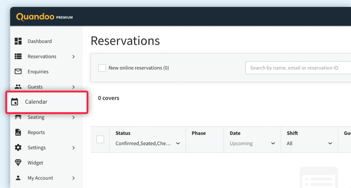Click the Widget diamond icon
The image size is (351, 188).
(x=18, y=163)
